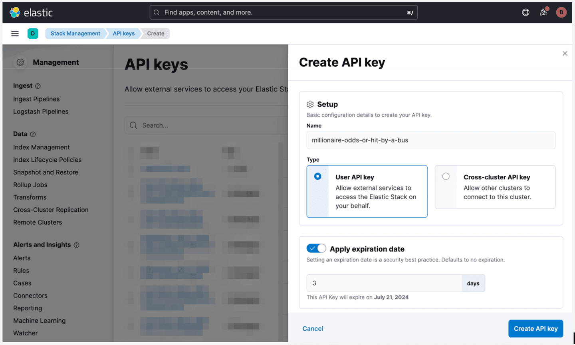Open notifications via the bell icon
Viewport: 575px width, 345px height.
543,12
